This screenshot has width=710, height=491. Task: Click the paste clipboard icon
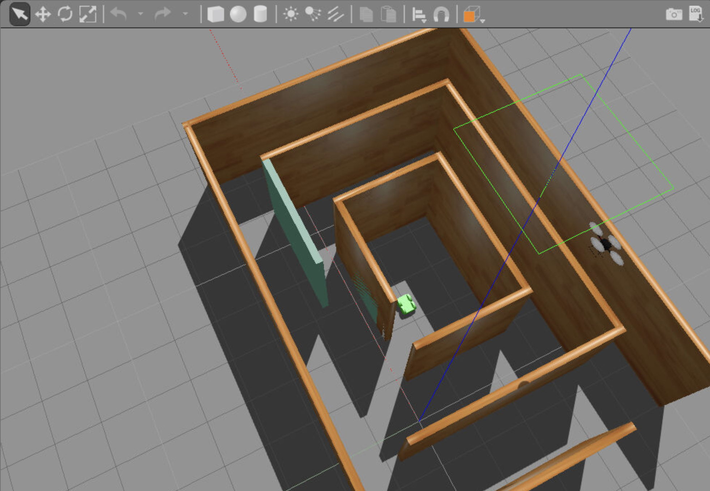(x=389, y=15)
